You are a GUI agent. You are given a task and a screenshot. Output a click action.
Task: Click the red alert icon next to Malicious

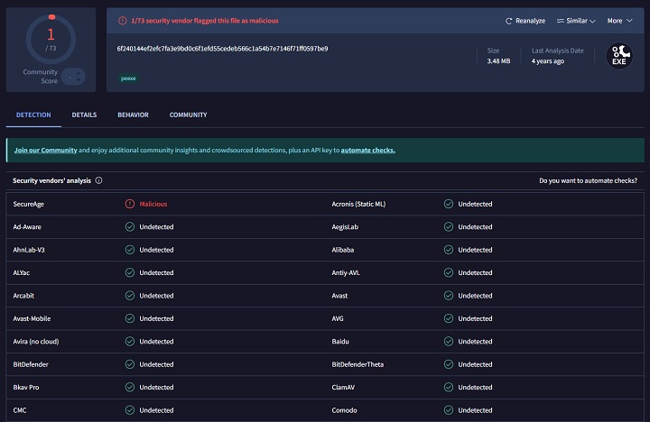[x=130, y=204]
